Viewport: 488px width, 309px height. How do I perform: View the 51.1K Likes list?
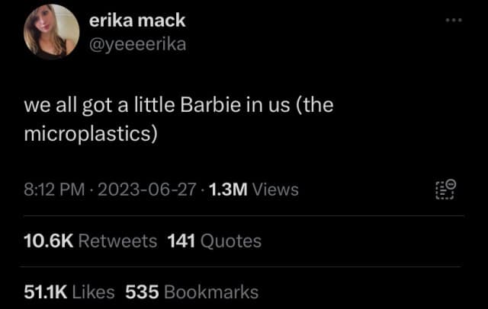69,292
